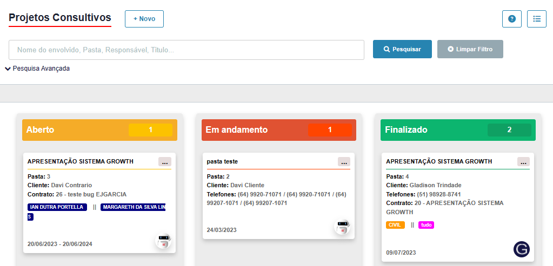Screen dimensions: 553x266
Task: Click phone number (51) 98928-8741
Action: (x=439, y=194)
